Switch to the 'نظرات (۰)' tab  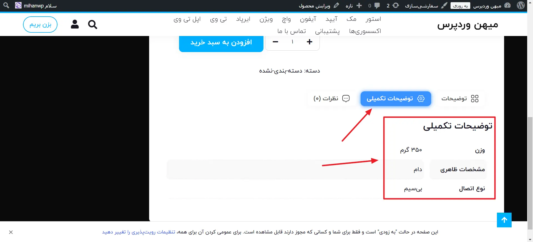tap(331, 99)
